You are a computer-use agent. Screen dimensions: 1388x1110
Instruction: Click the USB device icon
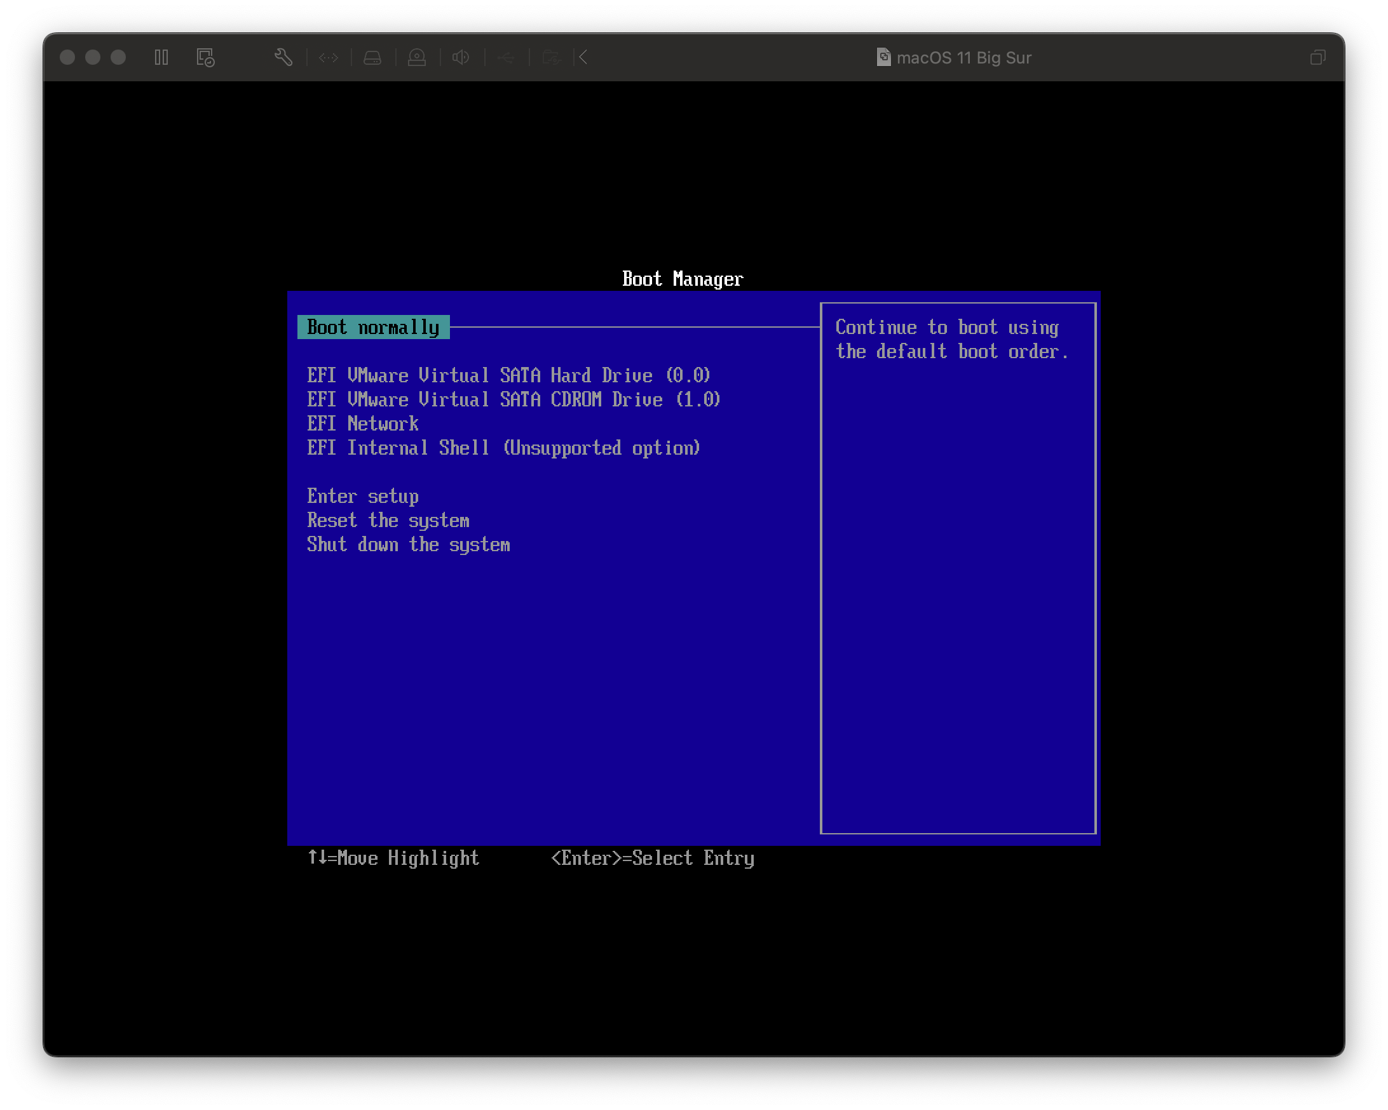[x=506, y=58]
